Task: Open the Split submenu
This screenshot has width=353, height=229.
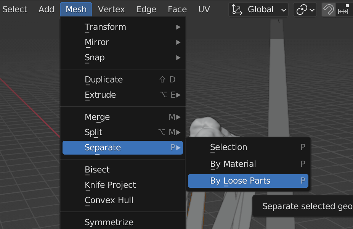Action: [123, 132]
